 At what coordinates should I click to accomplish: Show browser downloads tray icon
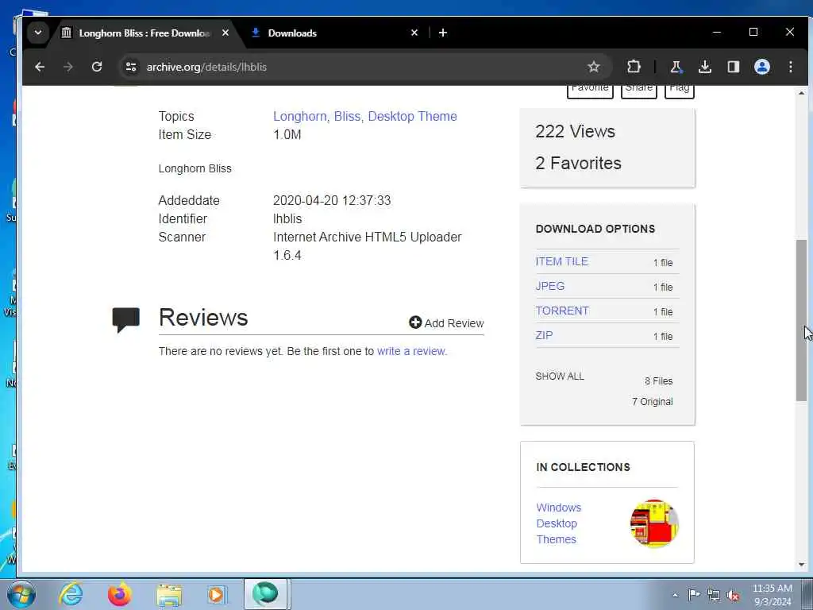(705, 67)
